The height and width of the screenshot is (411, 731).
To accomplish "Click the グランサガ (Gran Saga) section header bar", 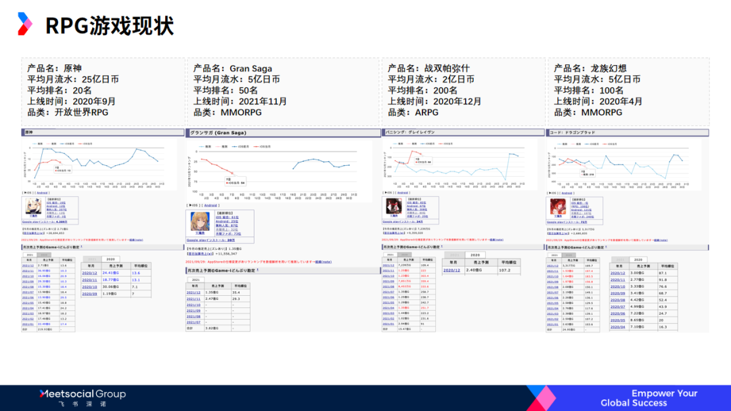I will click(284, 133).
